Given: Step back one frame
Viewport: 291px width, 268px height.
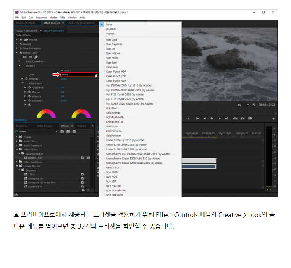Looking at the screenshot, I should (205, 118).
